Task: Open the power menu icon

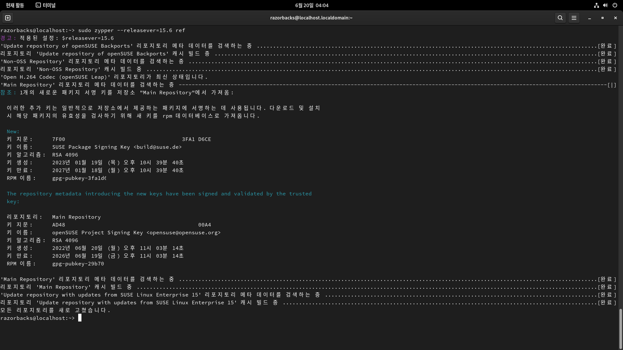Action: pos(615,5)
